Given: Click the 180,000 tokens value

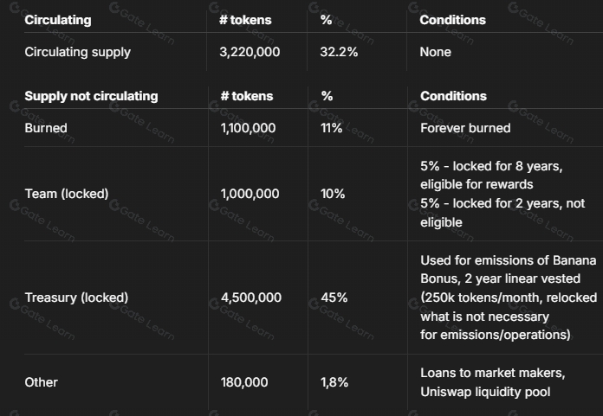Looking at the screenshot, I should coord(244,382).
